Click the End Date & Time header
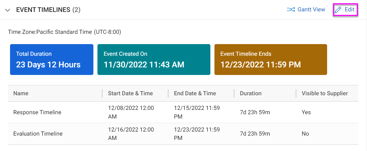 pyautogui.click(x=195, y=93)
